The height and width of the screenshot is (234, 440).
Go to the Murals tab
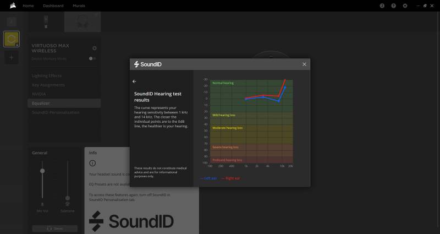79,6
